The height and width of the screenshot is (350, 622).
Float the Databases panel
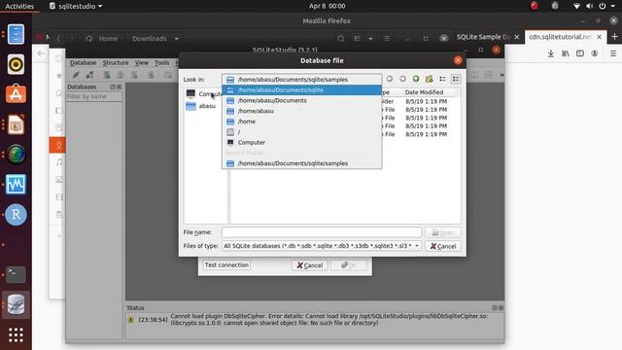pyautogui.click(x=113, y=87)
